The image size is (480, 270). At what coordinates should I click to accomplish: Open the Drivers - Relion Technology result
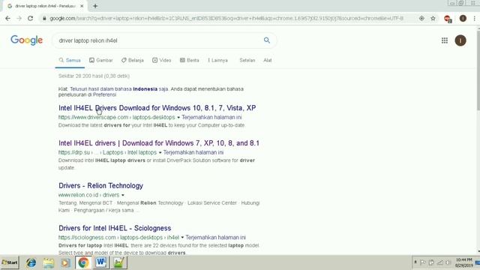pos(100,185)
